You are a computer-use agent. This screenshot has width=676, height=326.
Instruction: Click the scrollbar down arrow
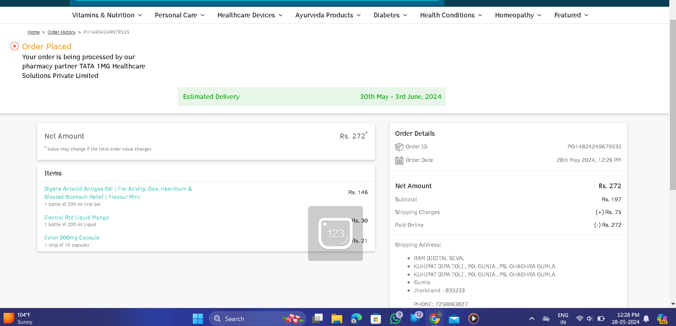[x=672, y=304]
